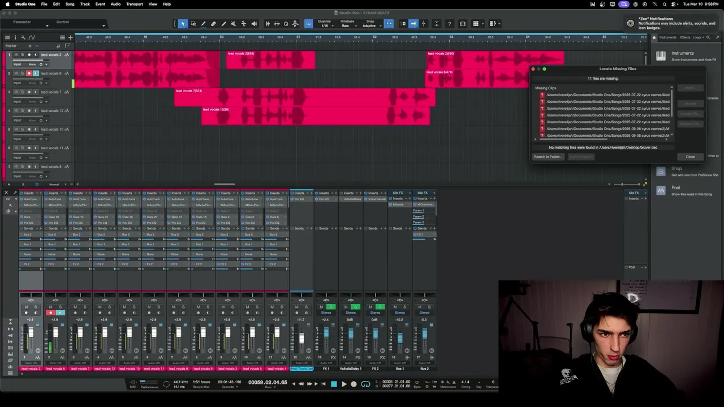Mute lead vocals 7 track
The height and width of the screenshot is (407, 724).
[16, 92]
